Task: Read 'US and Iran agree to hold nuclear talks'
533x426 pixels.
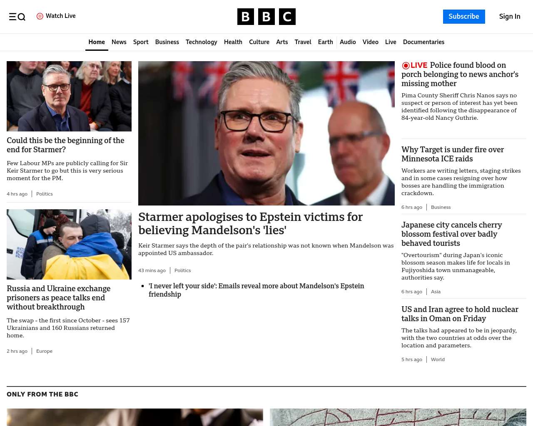Action: pos(460,314)
